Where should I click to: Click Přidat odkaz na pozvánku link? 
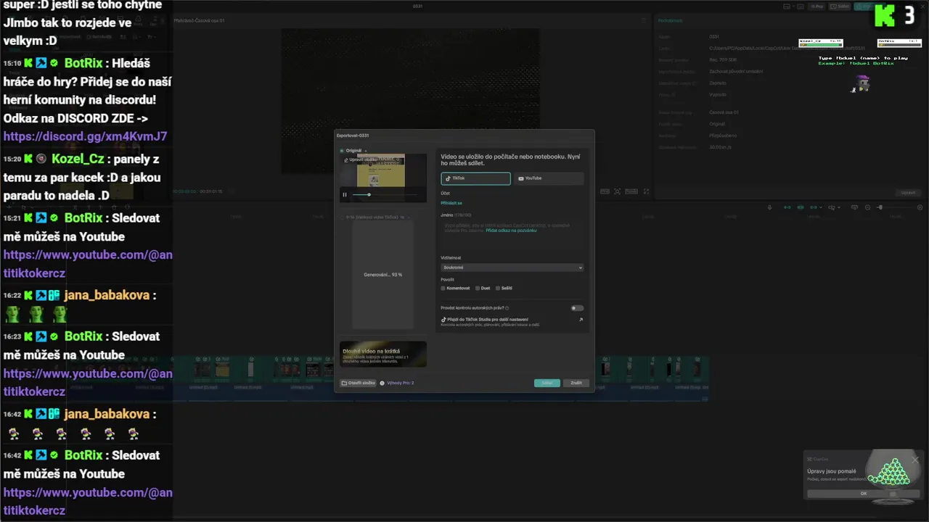(x=511, y=230)
